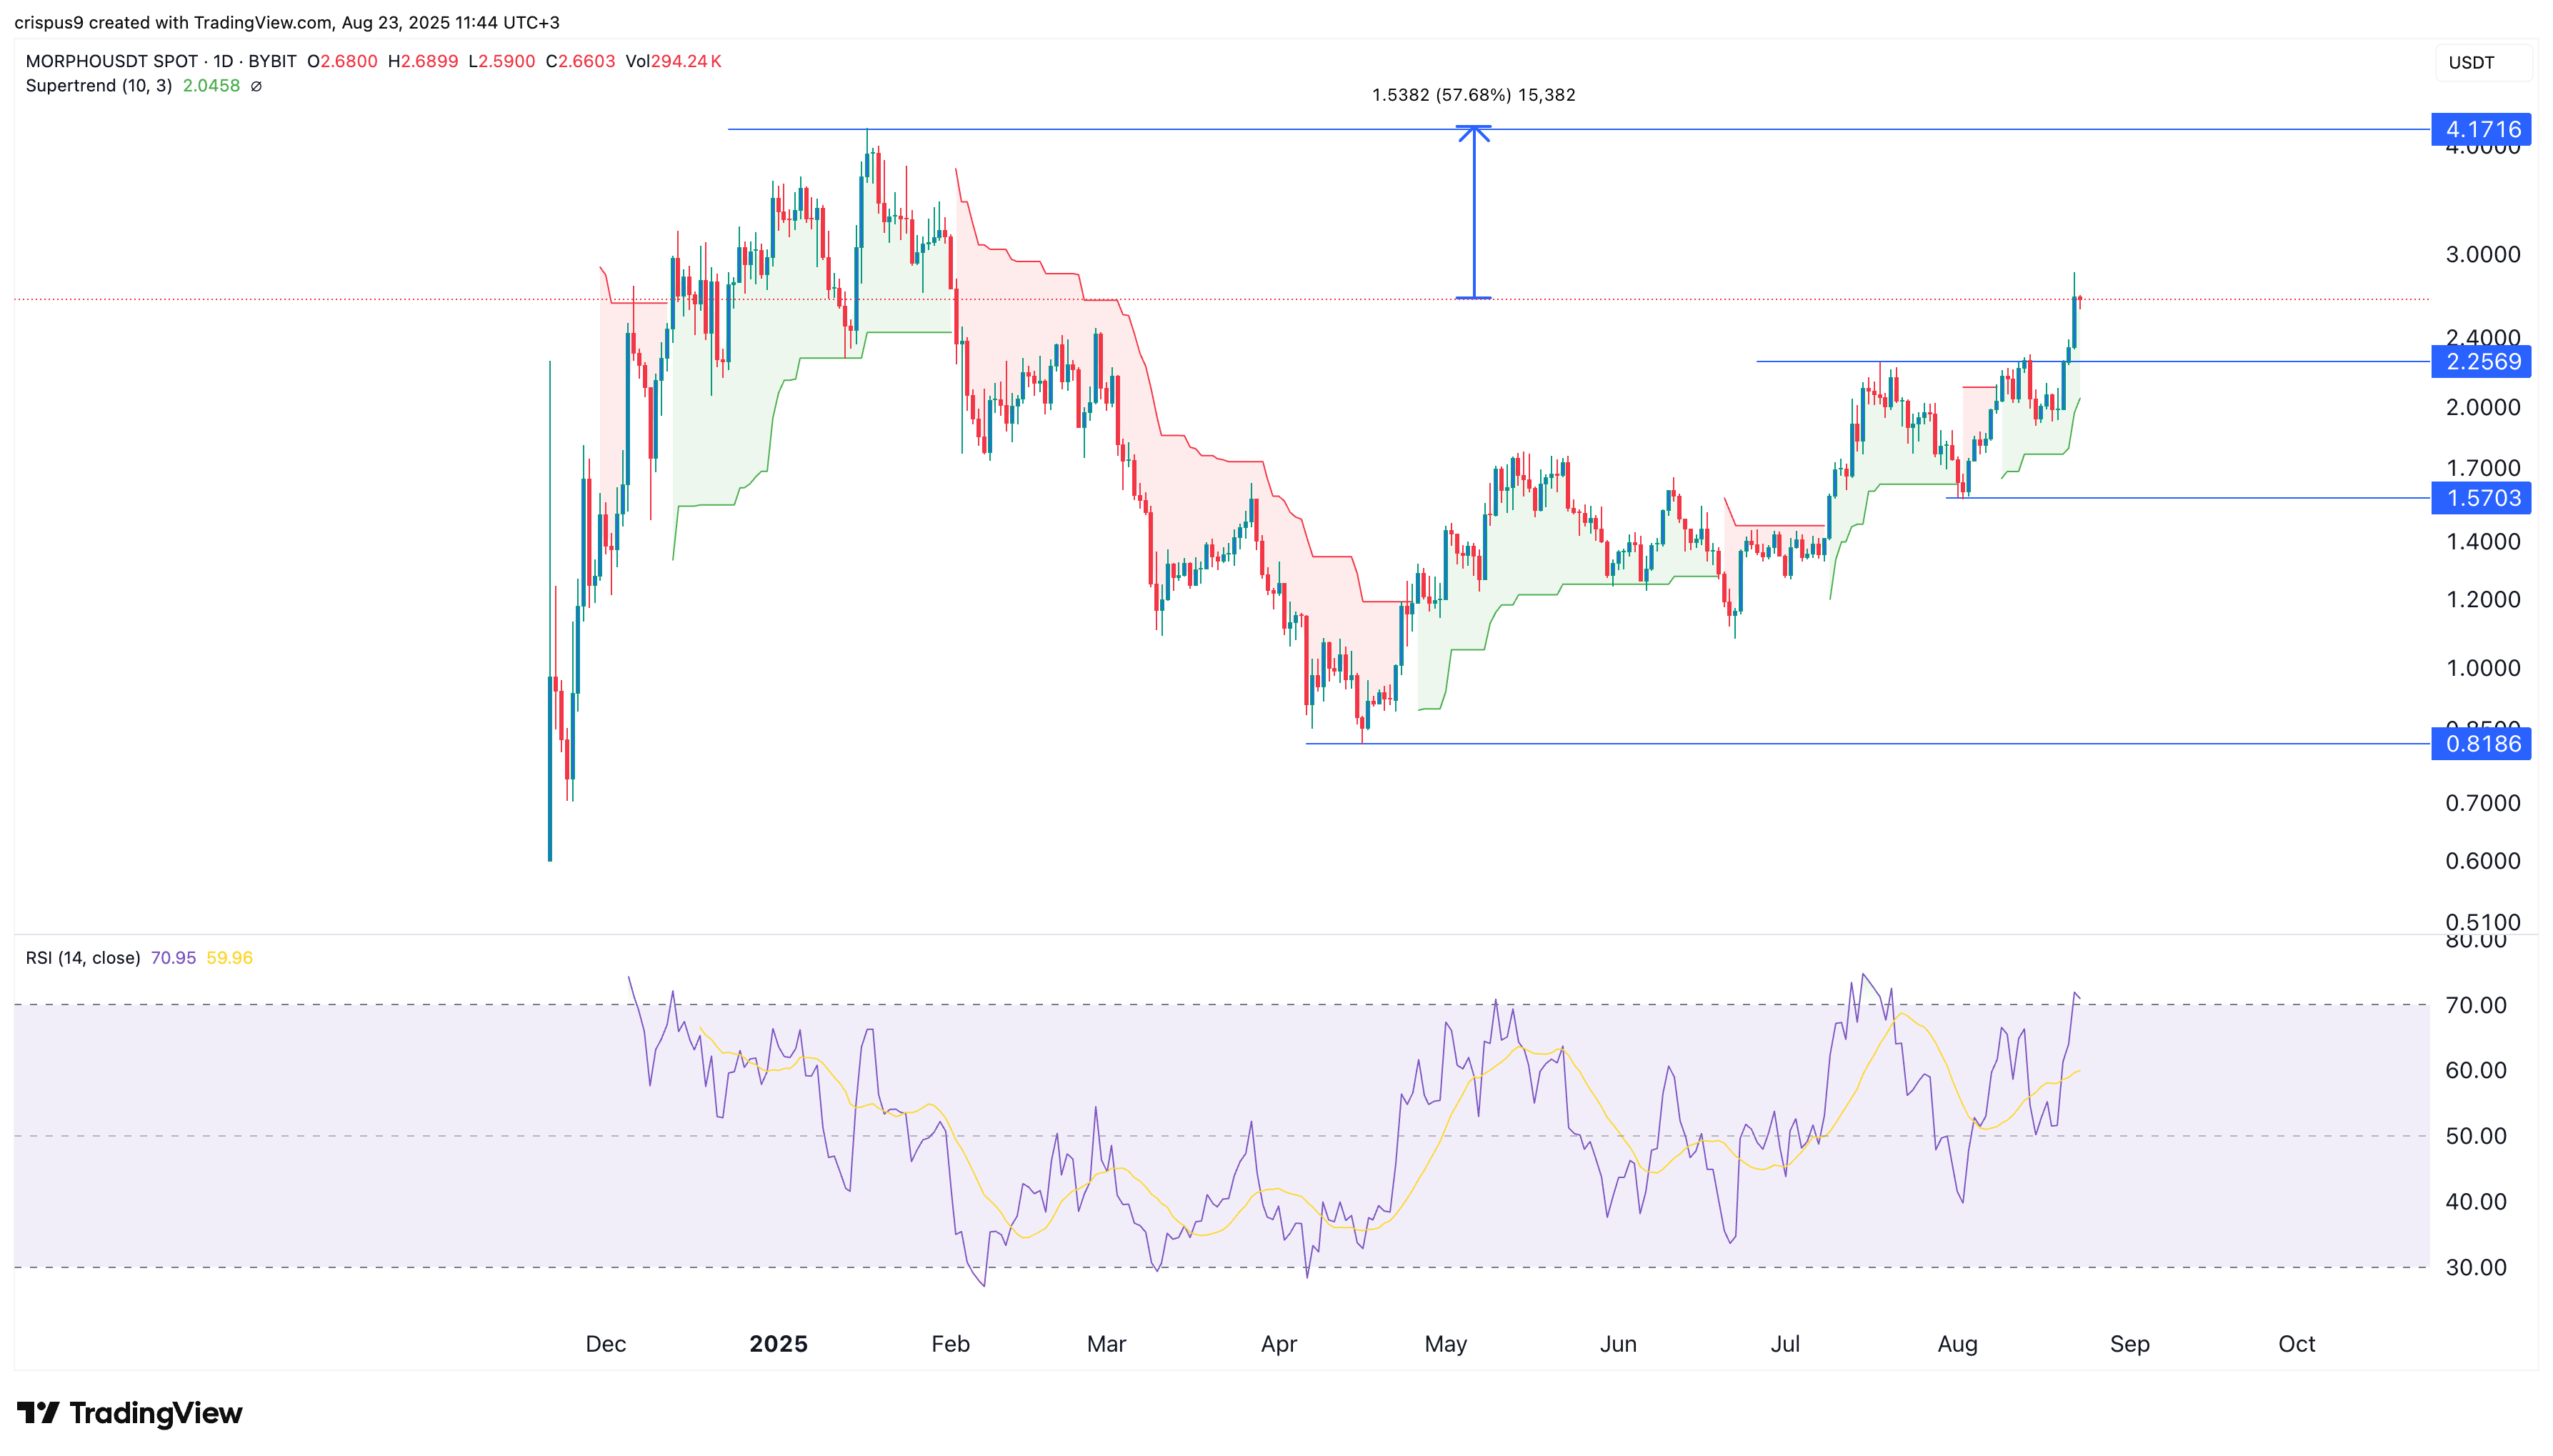Click the yellow RSI average value 59.96

(x=229, y=957)
